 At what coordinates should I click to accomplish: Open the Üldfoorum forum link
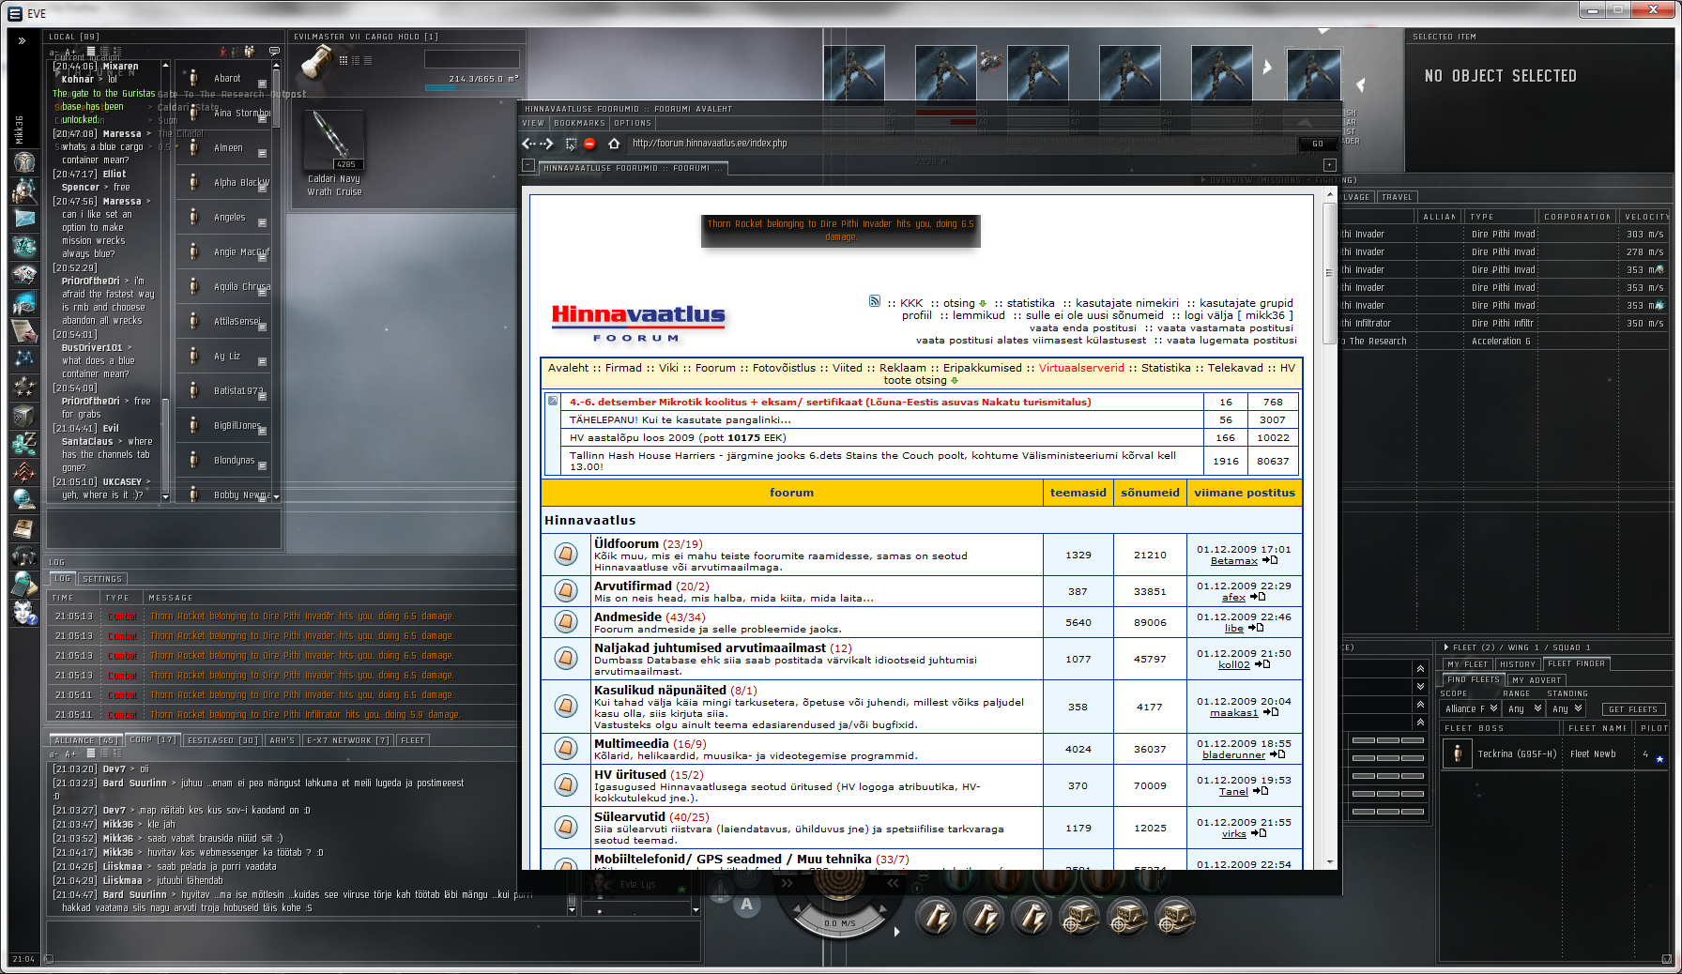[626, 543]
